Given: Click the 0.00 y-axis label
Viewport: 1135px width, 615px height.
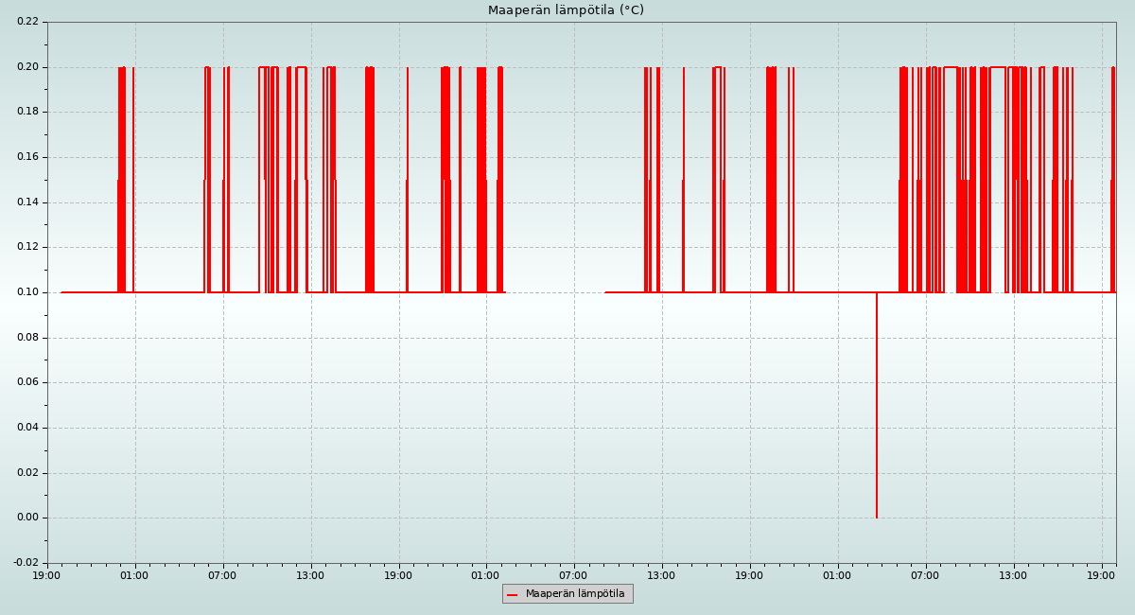Looking at the screenshot, I should tap(27, 518).
